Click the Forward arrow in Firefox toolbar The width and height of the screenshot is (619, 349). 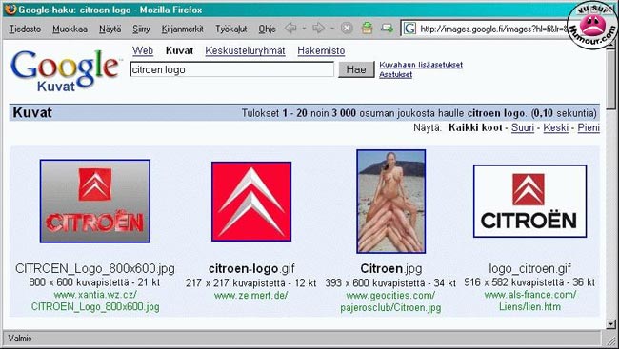[x=318, y=29]
